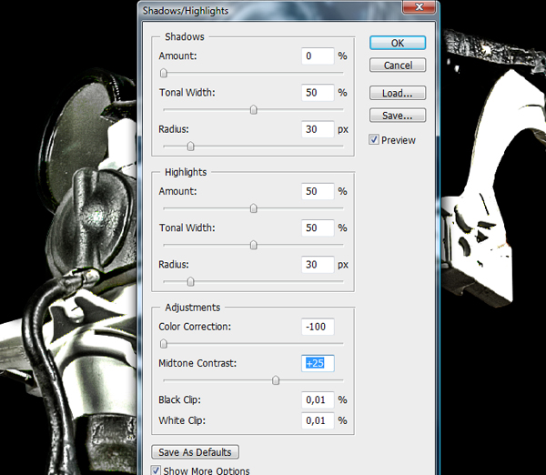Viewport: 546px width, 475px height.
Task: Click the Black Clip input field
Action: [318, 399]
